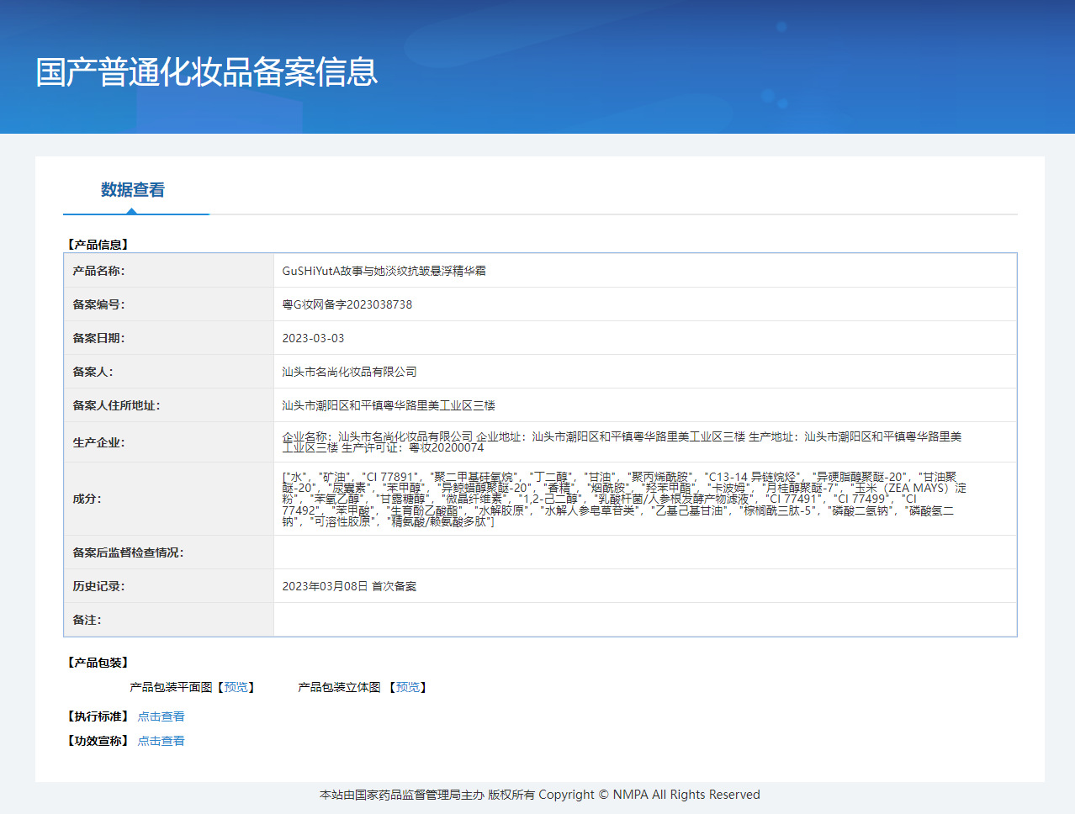
Task: Click the NMPA copyright footer text
Action: 539,795
